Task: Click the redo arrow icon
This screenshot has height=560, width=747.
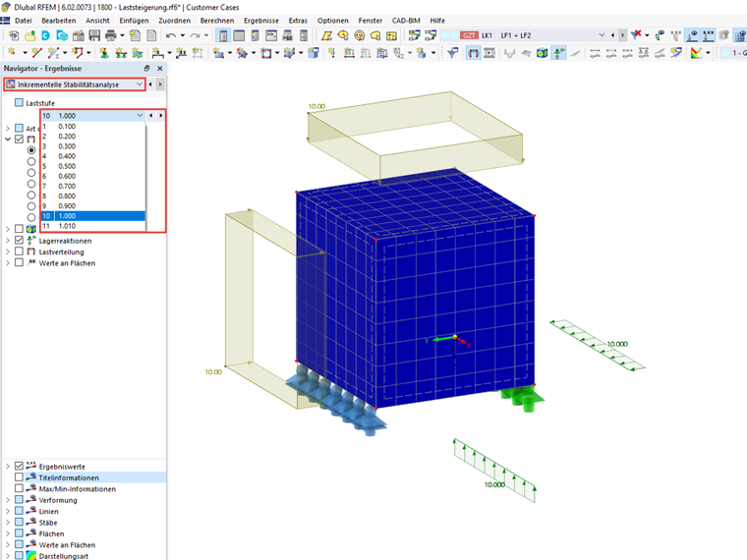Action: (x=195, y=35)
